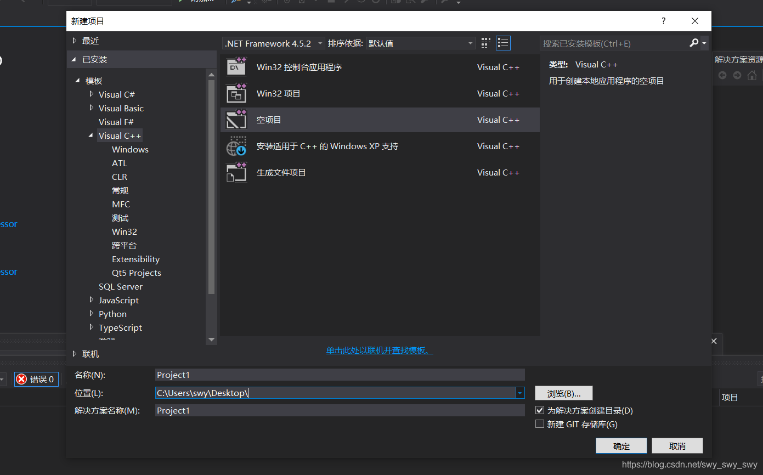Enable 新建 GIT 存储库 checkbox
The image size is (763, 475).
click(540, 424)
